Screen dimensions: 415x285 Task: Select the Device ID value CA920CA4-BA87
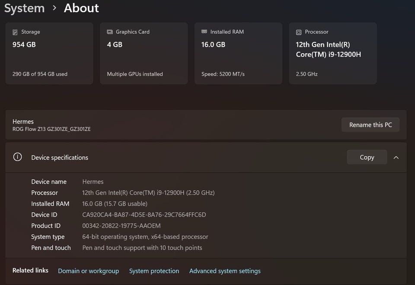click(144, 215)
